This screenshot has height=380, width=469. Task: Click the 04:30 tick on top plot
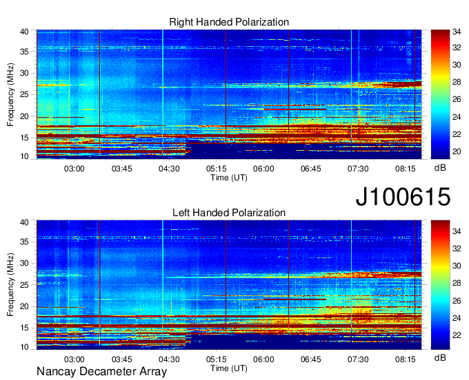169,169
